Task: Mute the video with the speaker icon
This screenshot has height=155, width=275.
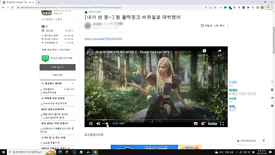Action: pyautogui.click(x=98, y=124)
